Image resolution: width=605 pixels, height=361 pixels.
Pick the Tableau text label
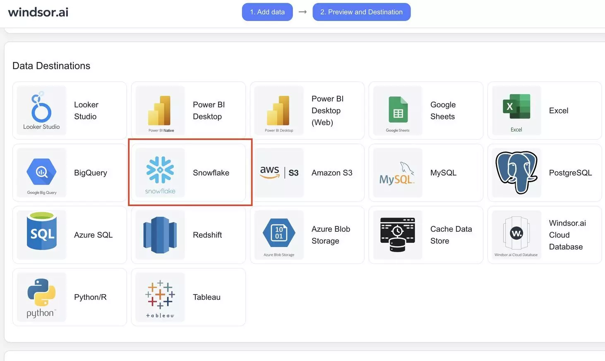[206, 297]
